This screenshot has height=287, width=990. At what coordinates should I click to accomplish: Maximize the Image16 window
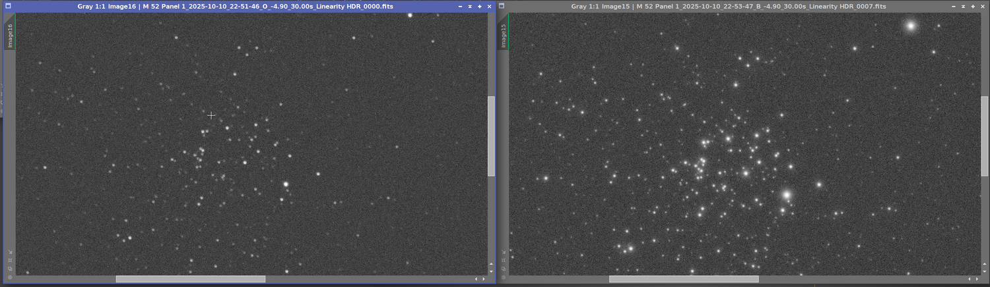pos(479,6)
